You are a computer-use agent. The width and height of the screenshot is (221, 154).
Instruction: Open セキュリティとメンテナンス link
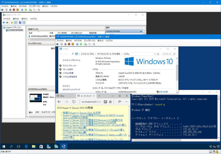click(x=71, y=90)
